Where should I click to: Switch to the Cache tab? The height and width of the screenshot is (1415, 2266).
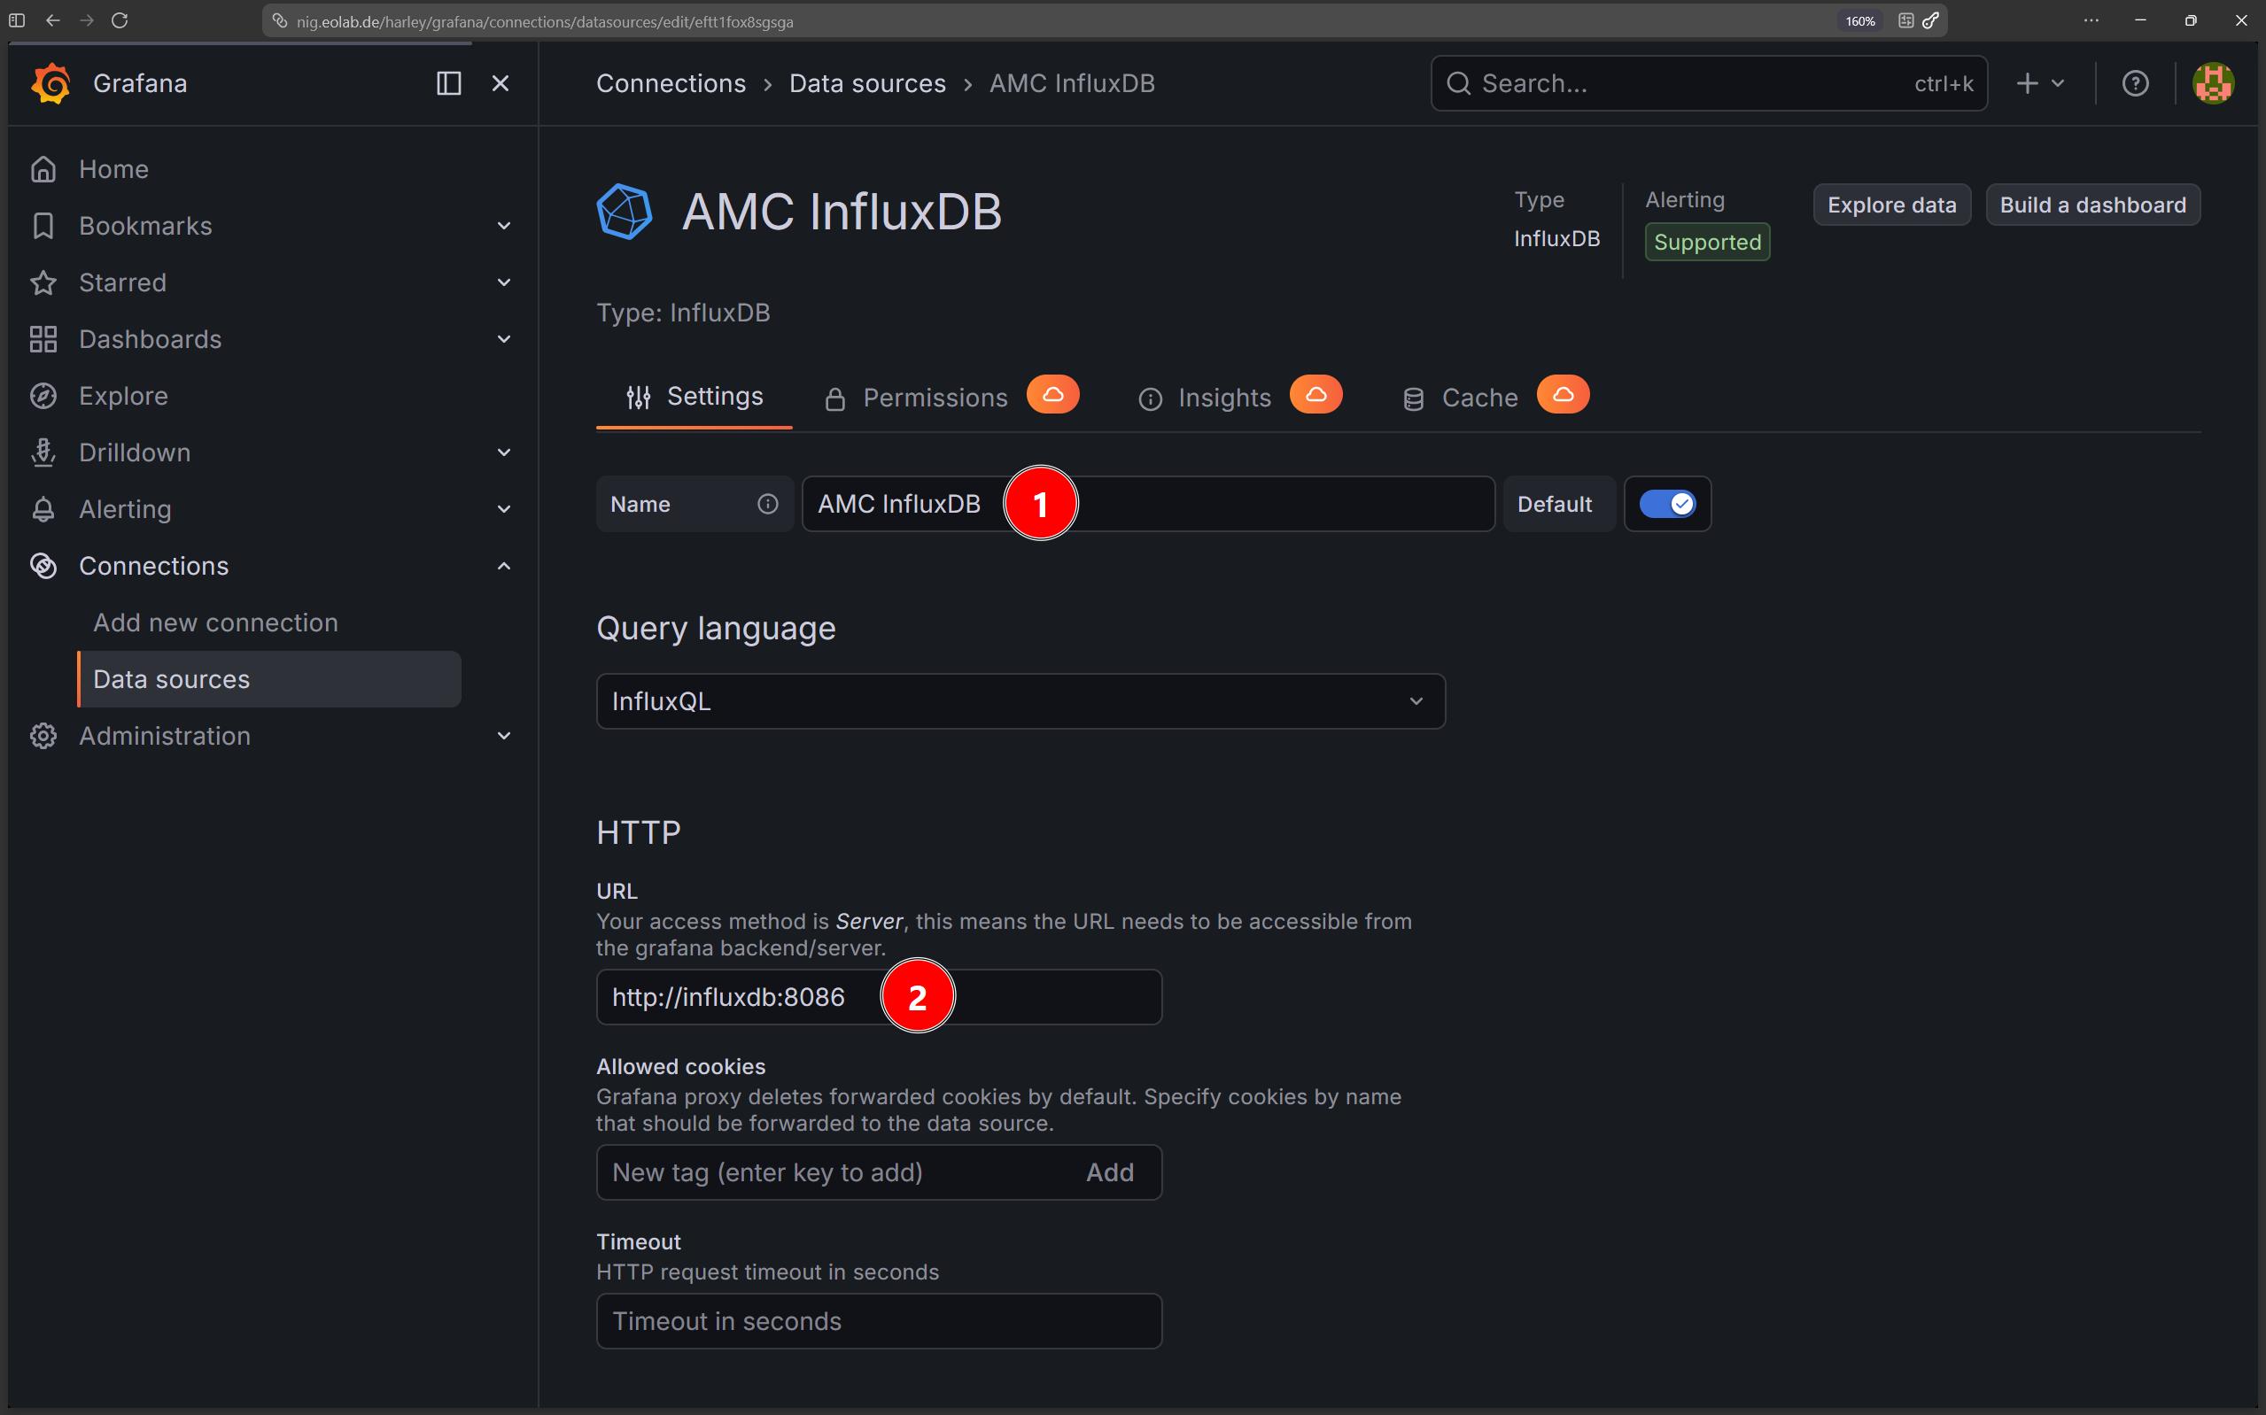[x=1460, y=398]
